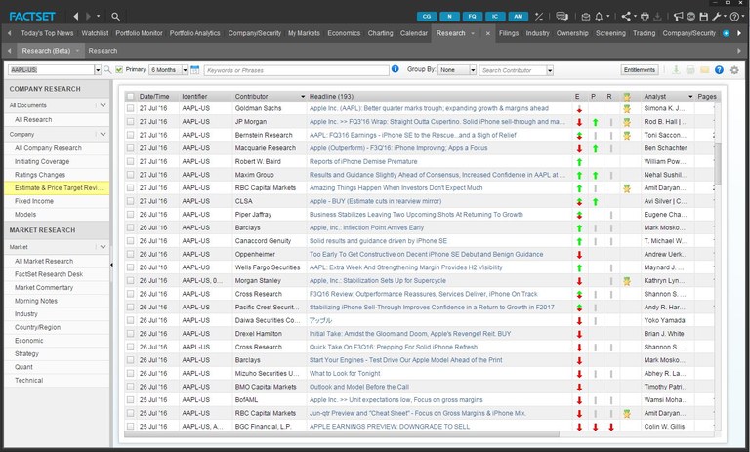Select Initiating Coverage in sidebar
This screenshot has height=452, width=750.
click(42, 162)
